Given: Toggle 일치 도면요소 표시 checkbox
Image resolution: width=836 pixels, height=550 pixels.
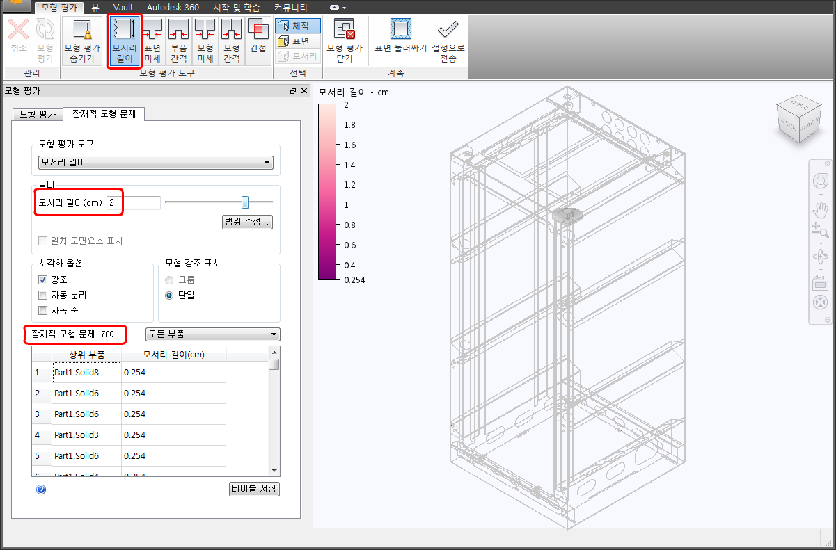Looking at the screenshot, I should click(43, 241).
